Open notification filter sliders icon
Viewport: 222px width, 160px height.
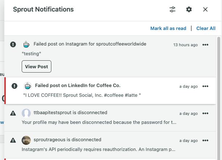pos(172,9)
